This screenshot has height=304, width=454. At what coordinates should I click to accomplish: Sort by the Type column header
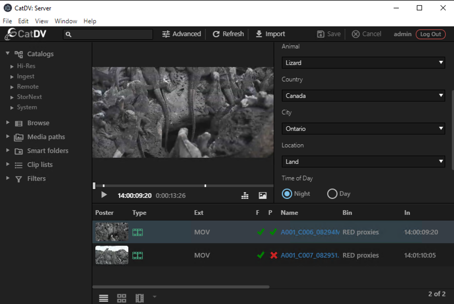139,213
